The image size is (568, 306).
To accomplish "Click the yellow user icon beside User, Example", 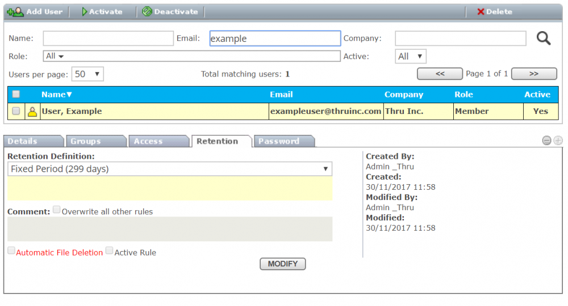I will coord(32,112).
